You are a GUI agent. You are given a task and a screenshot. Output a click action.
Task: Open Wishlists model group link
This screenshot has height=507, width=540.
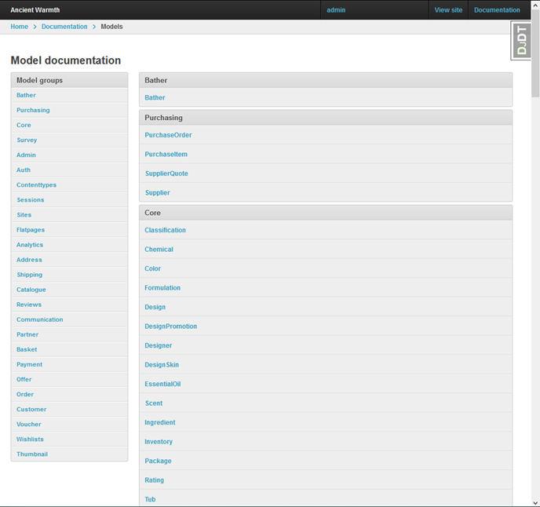click(30, 440)
